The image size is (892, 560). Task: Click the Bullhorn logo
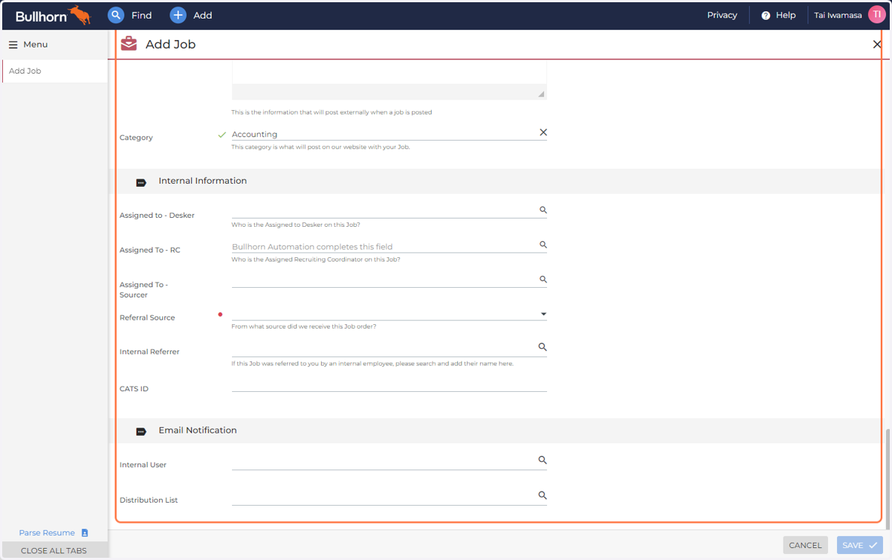[x=53, y=15]
